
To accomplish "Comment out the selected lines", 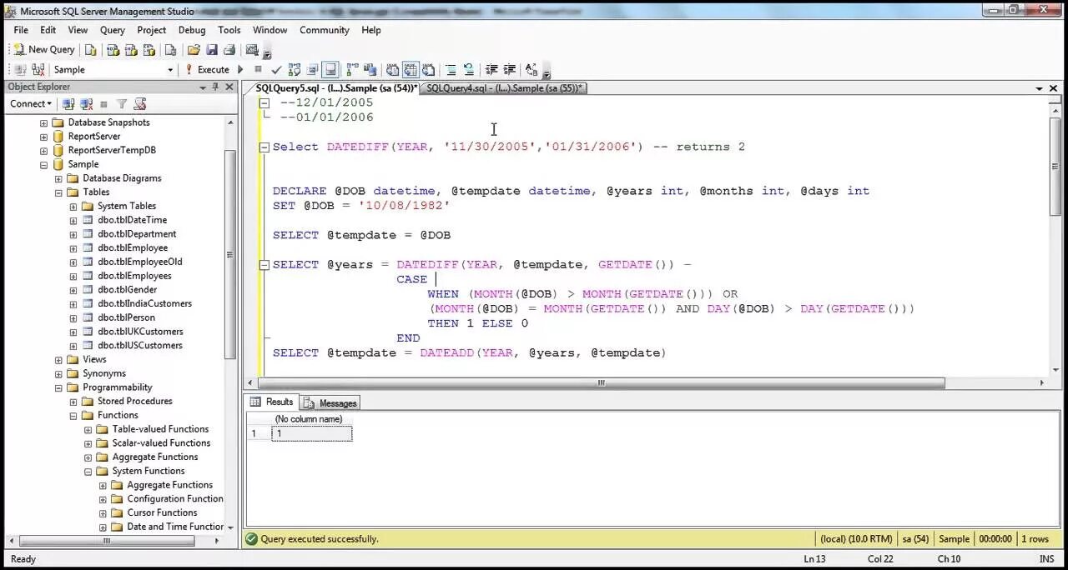I will (x=451, y=70).
